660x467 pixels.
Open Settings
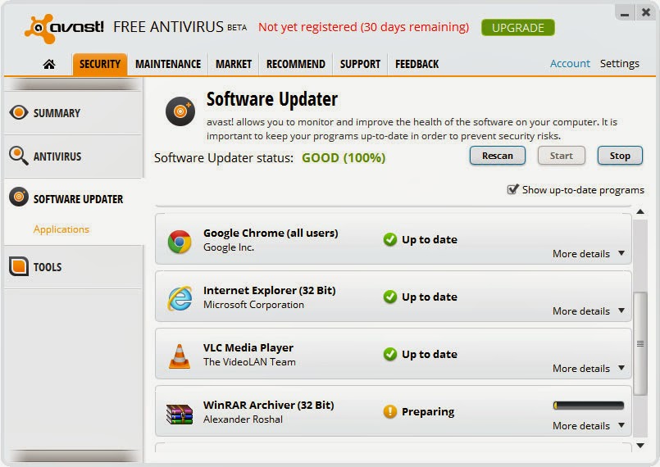click(x=619, y=64)
